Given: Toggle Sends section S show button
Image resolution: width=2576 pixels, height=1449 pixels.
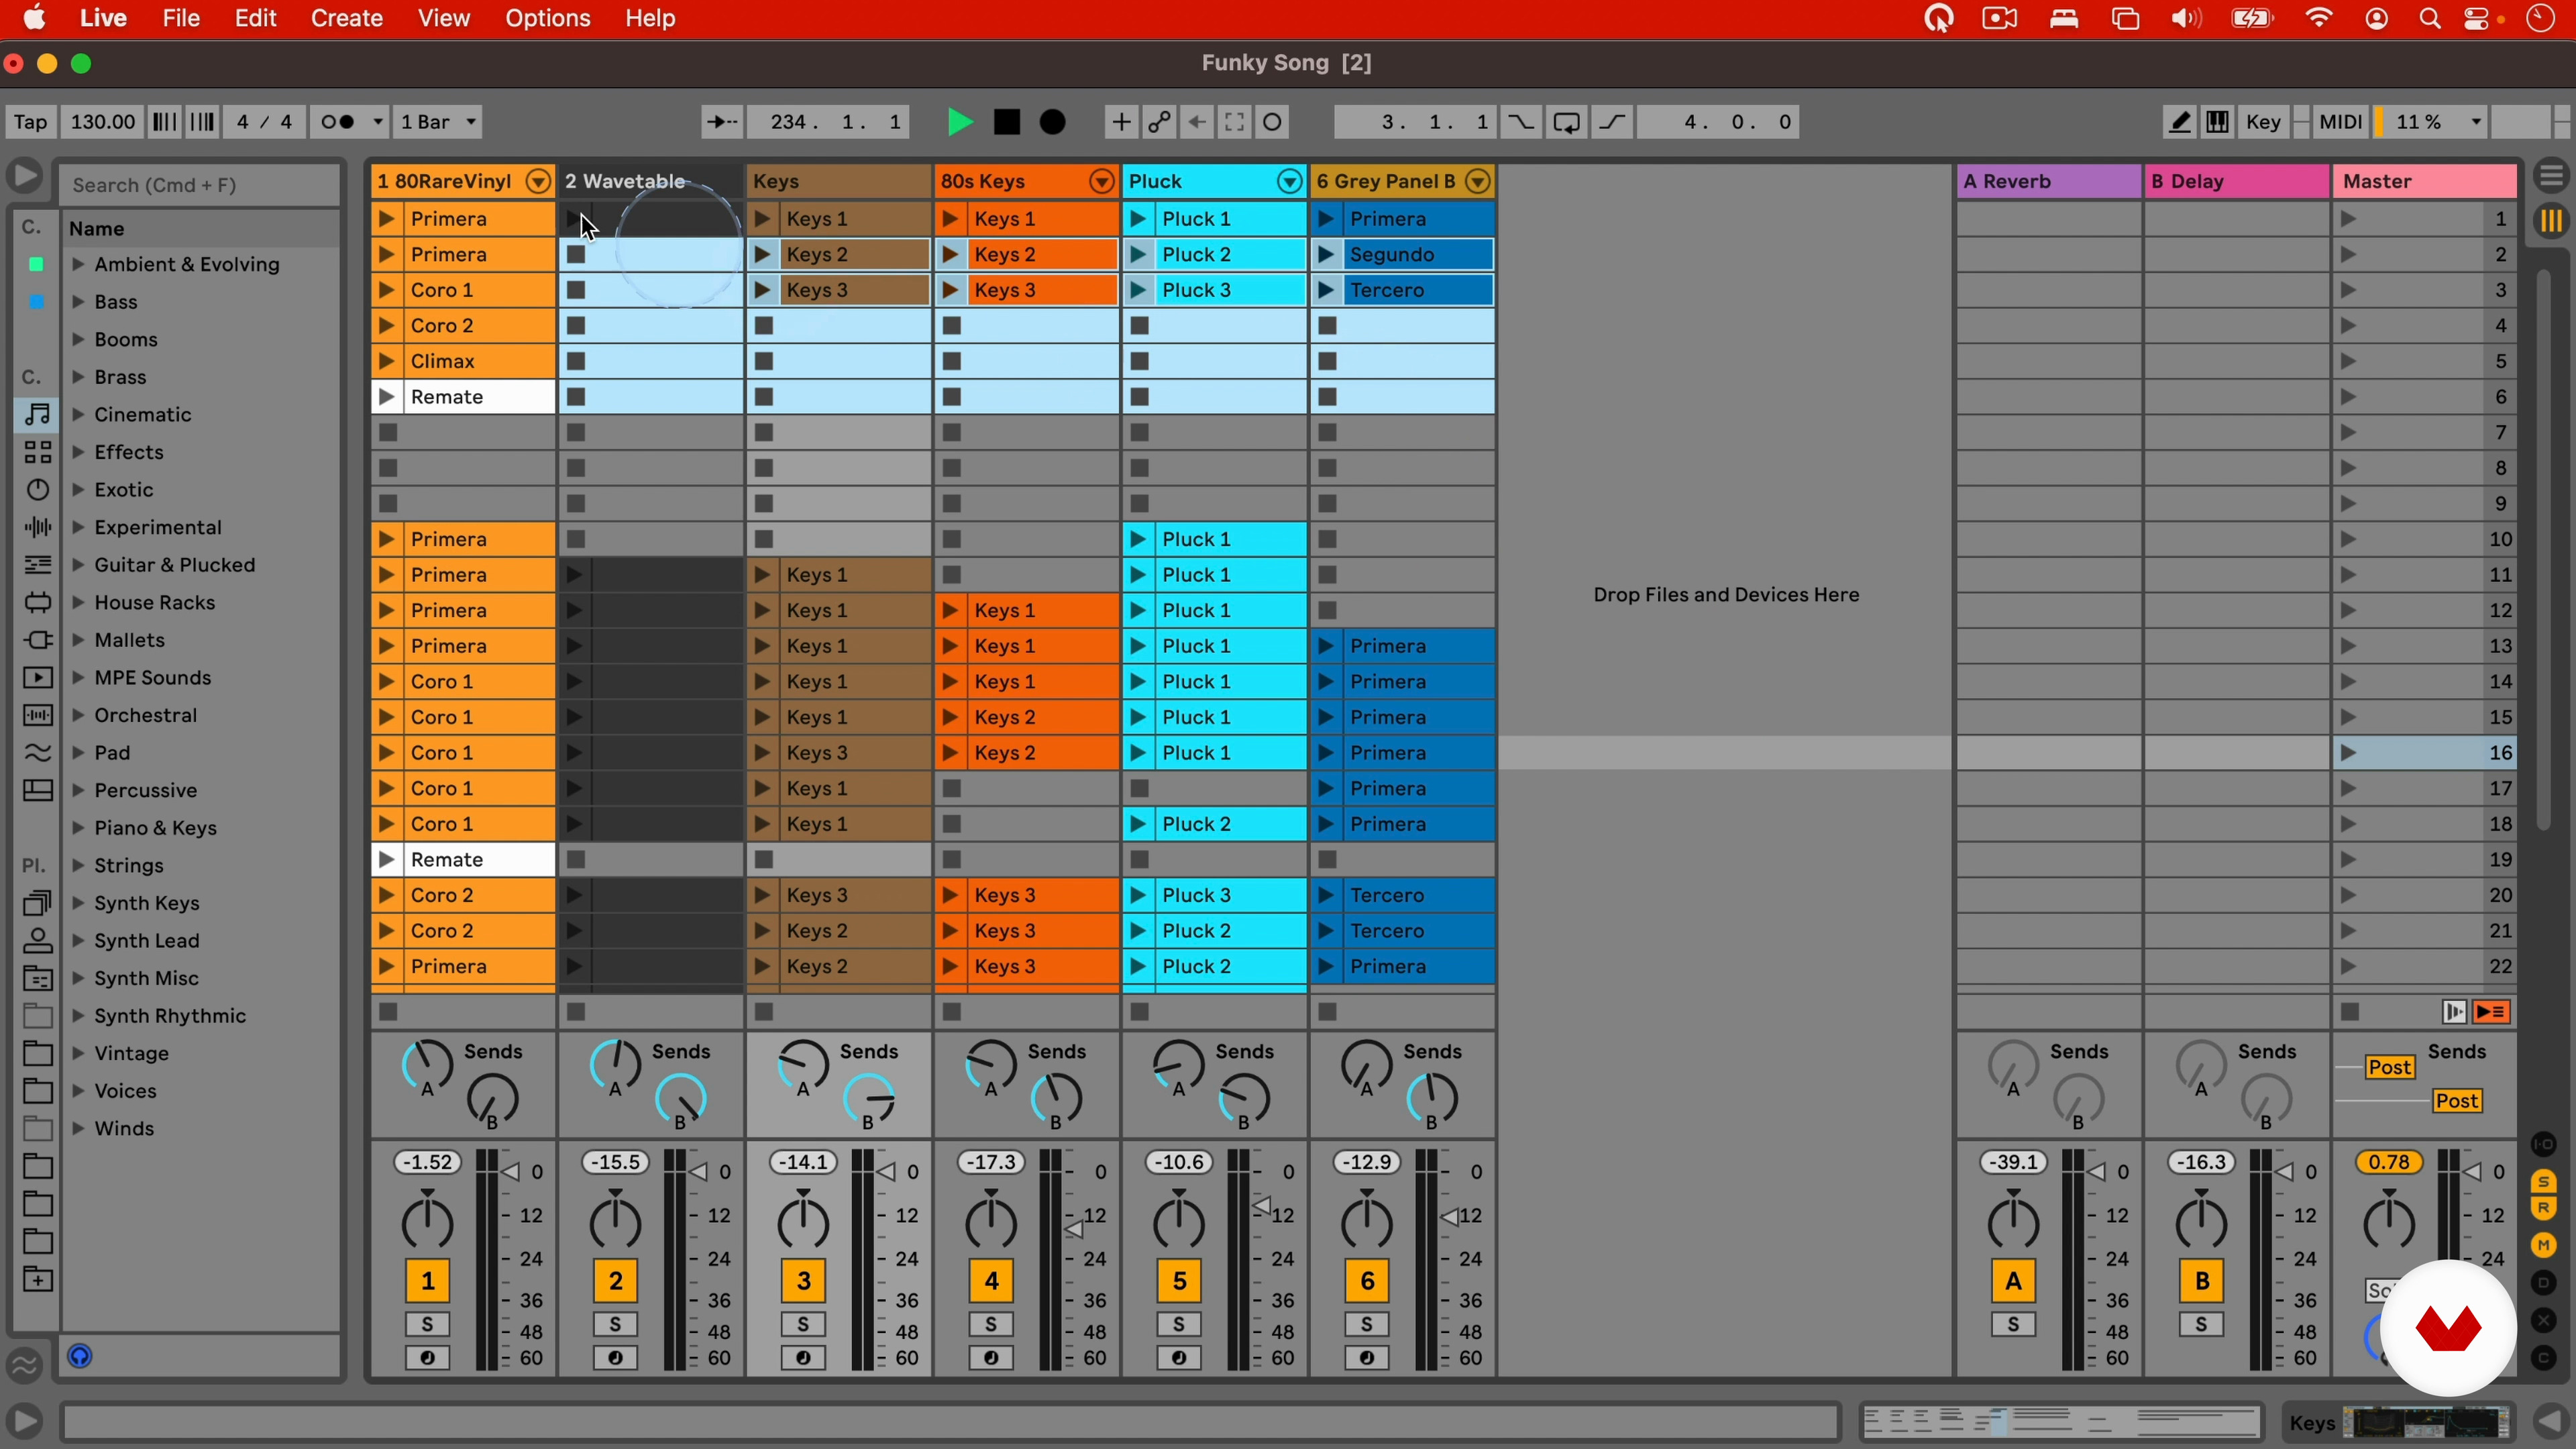Looking at the screenshot, I should (x=2544, y=1182).
